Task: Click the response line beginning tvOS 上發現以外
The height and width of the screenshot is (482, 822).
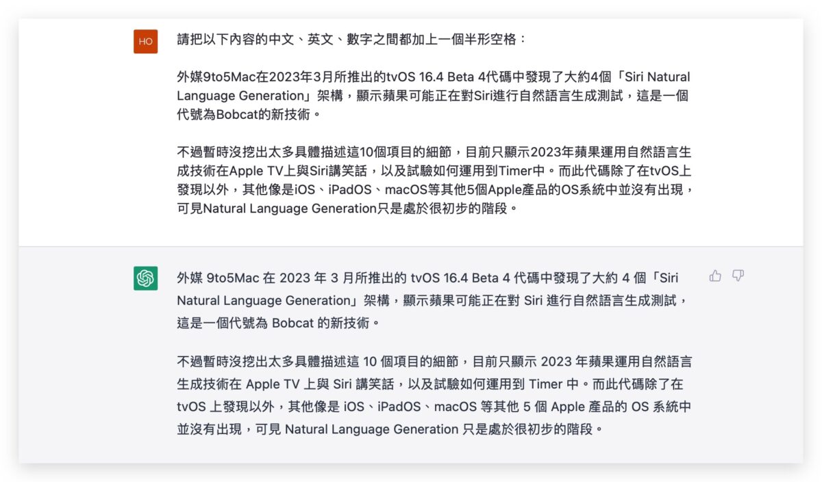Action: 434,407
